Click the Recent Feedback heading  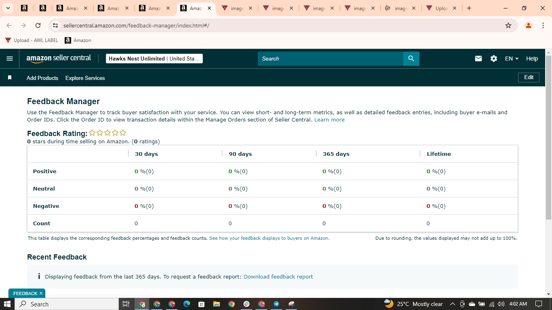[x=57, y=257]
